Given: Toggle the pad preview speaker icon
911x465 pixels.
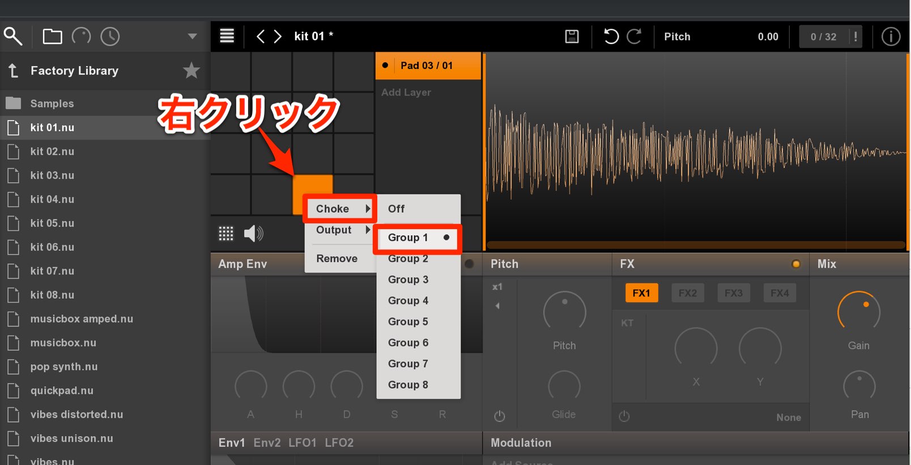Looking at the screenshot, I should coord(253,234).
